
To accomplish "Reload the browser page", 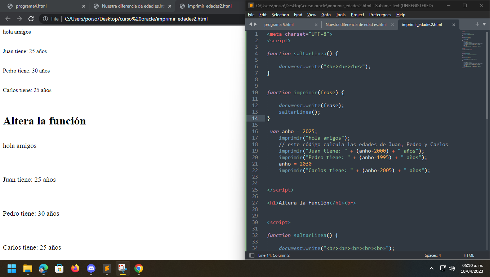I will [31, 19].
